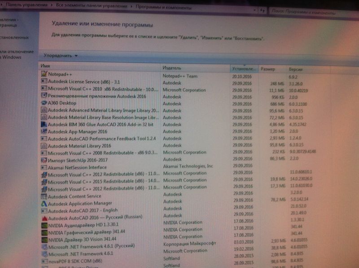The width and height of the screenshot is (359, 268).
Task: Click the AutoCAD 2017 - English icon
Action: tap(44, 211)
